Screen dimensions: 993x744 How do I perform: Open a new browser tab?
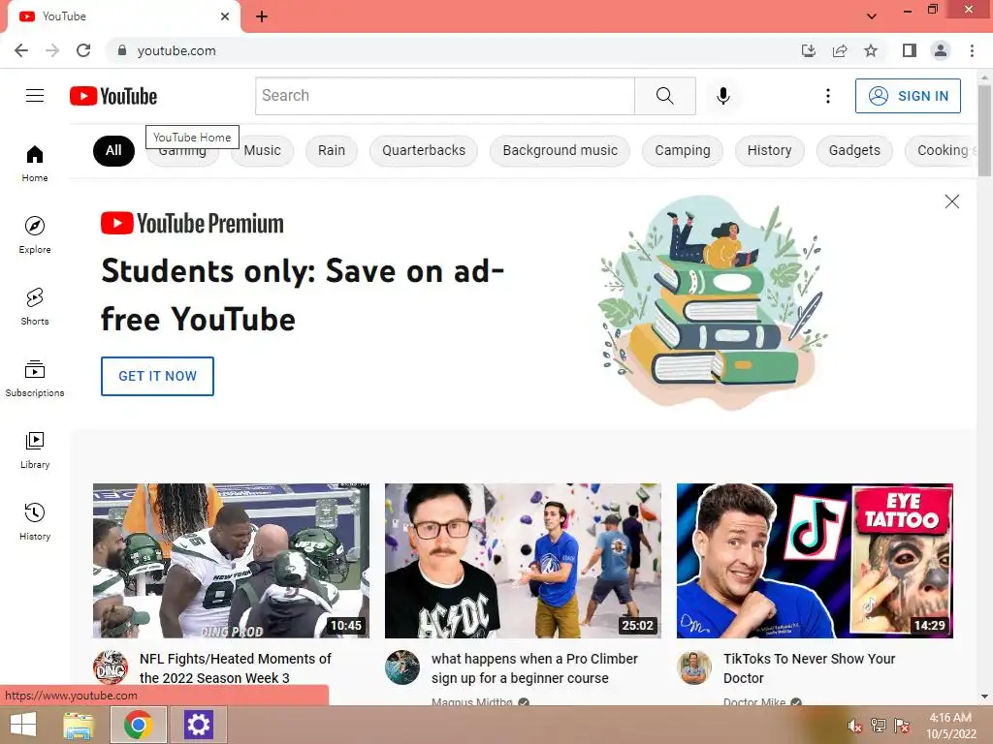262,16
